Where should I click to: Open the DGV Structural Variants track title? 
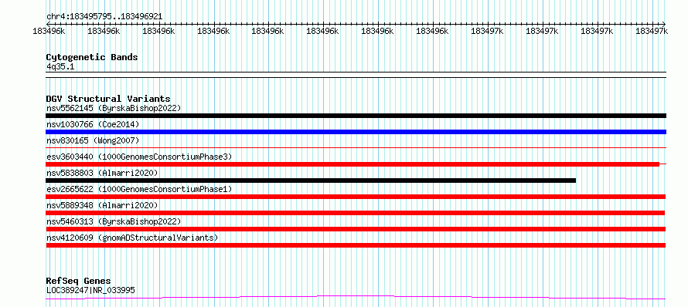point(108,99)
